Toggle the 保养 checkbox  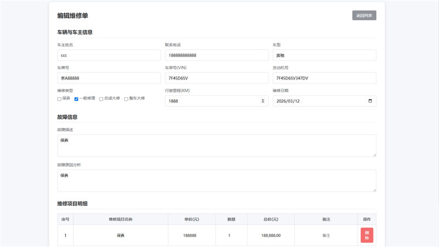pos(59,99)
